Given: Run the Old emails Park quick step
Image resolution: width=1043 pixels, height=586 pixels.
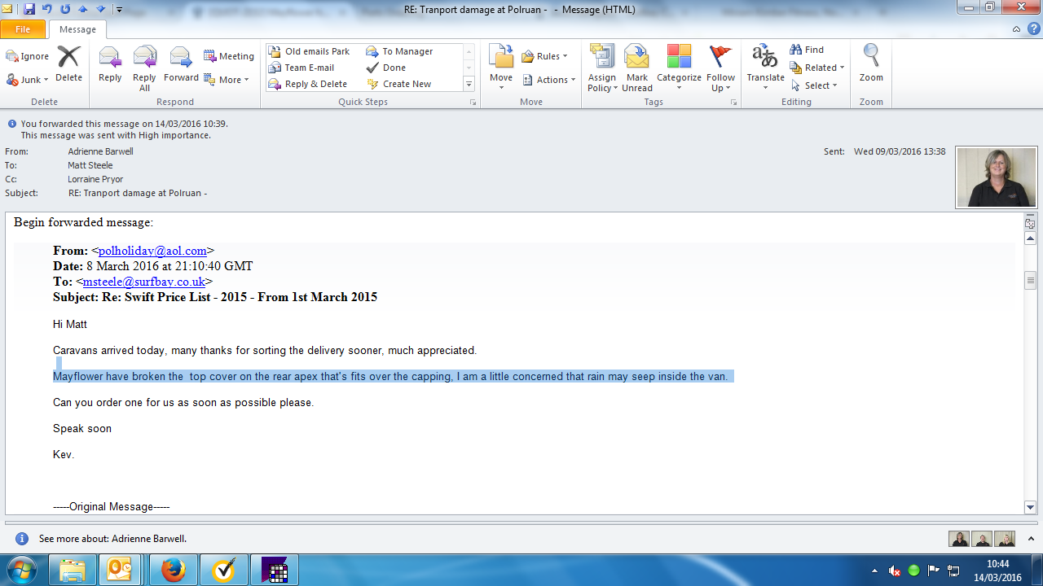Looking at the screenshot, I should point(309,51).
